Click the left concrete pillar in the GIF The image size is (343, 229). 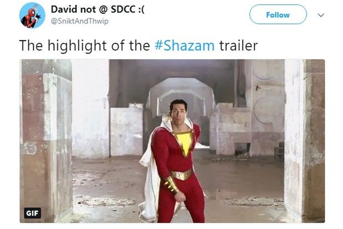(47, 141)
